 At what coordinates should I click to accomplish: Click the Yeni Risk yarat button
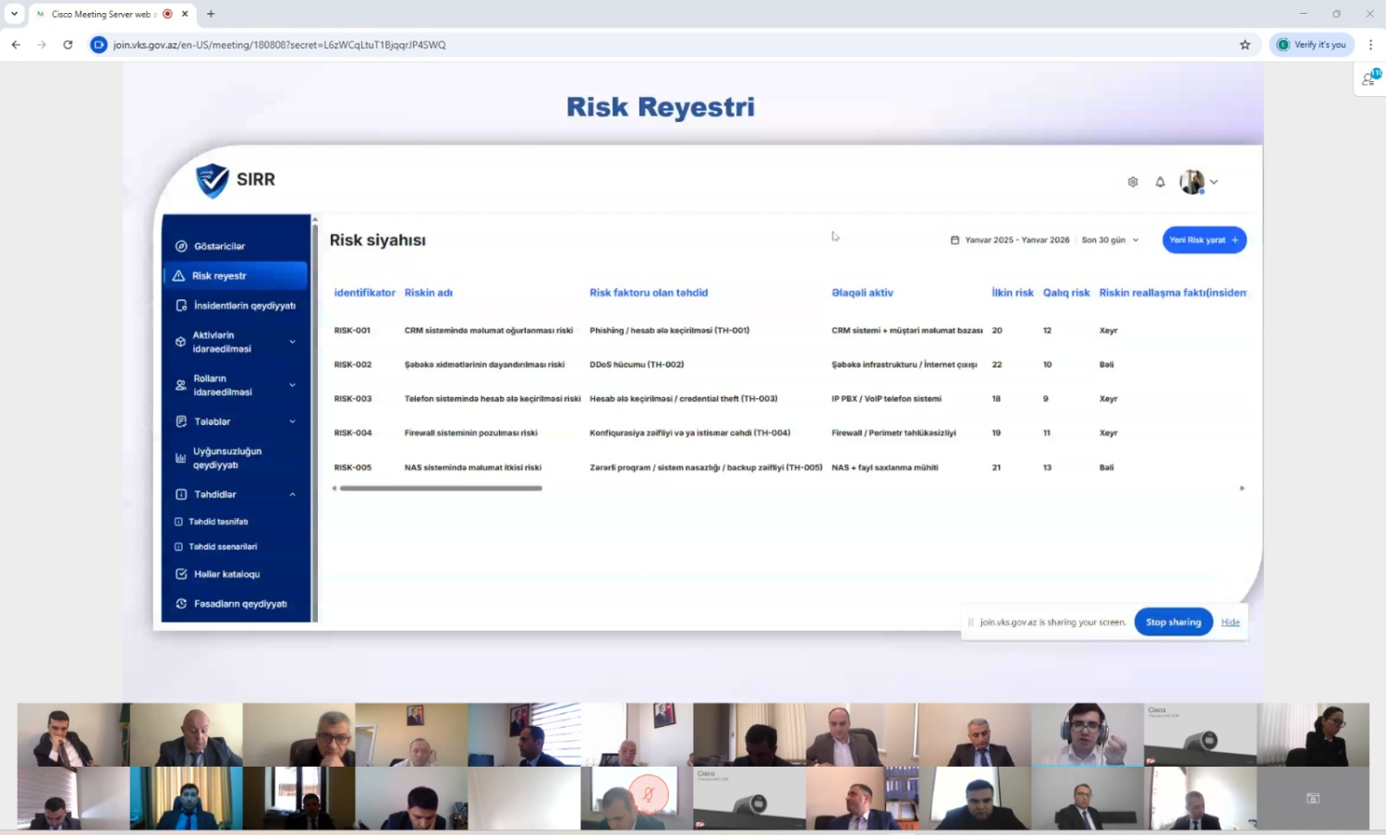click(1203, 240)
